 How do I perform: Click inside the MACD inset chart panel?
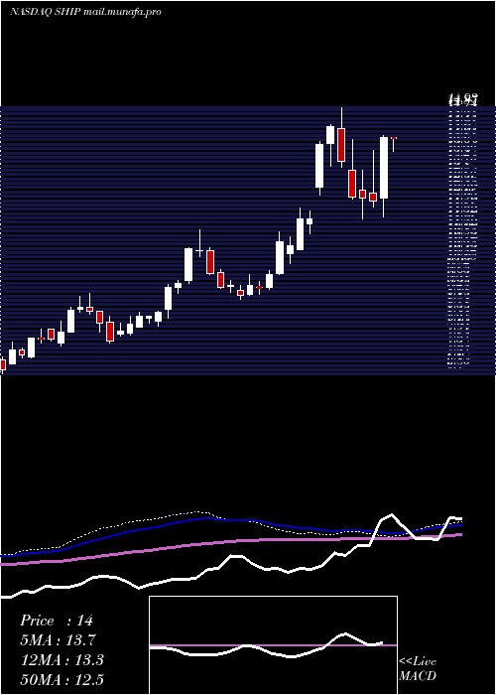[273, 645]
